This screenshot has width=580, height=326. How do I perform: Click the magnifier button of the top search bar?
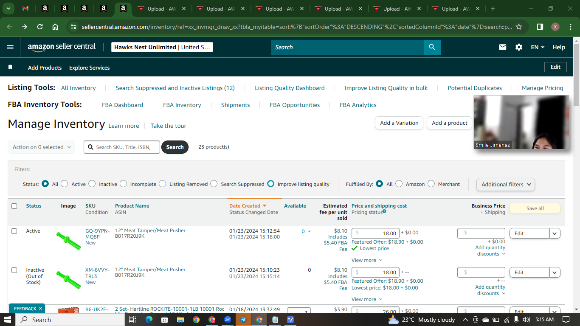coord(432,47)
